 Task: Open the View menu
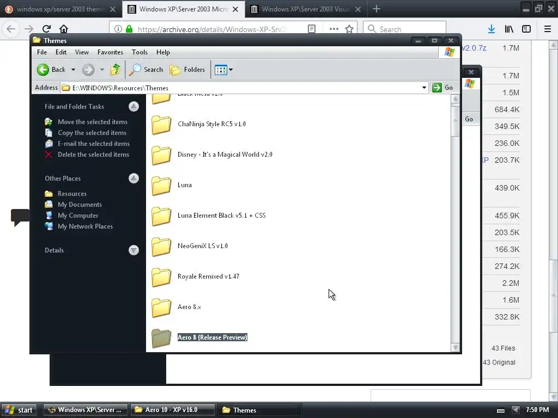[82, 52]
